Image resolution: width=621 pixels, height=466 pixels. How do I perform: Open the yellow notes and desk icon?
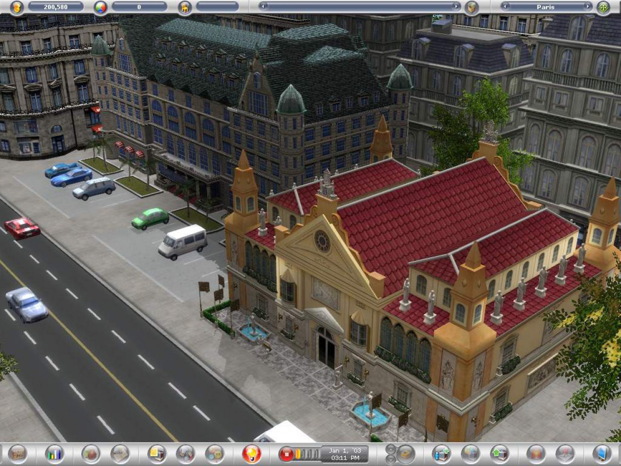click(157, 454)
